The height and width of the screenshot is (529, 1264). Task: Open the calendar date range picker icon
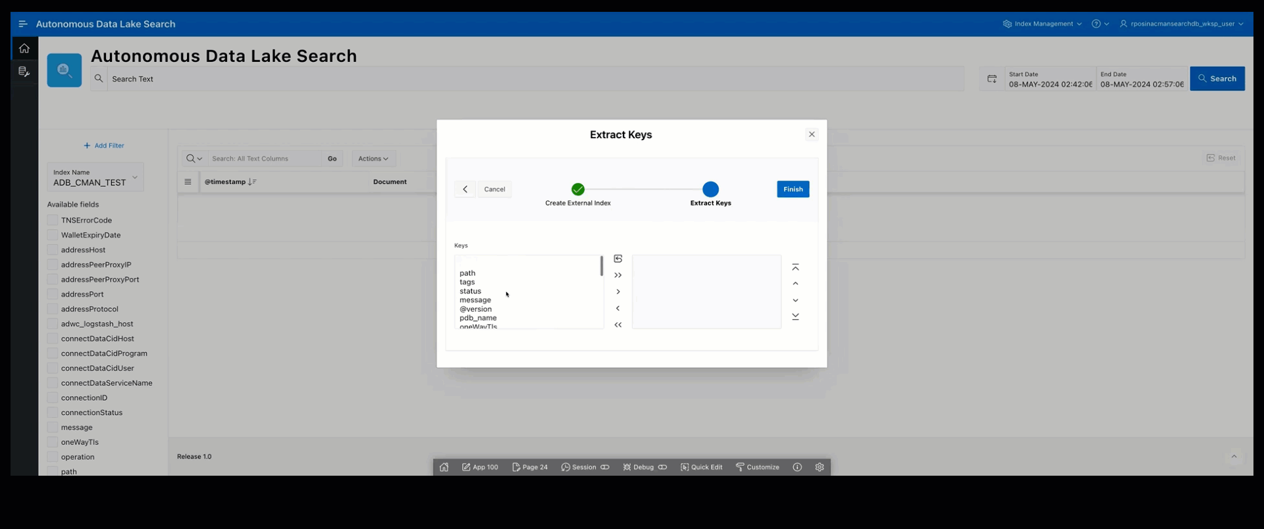pos(992,79)
